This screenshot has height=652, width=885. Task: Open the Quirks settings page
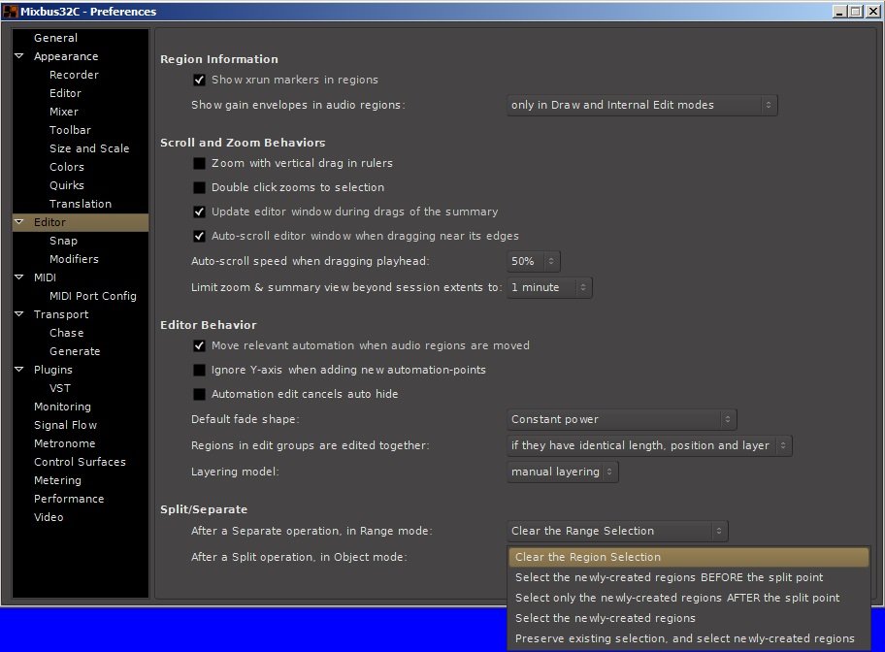(x=67, y=185)
